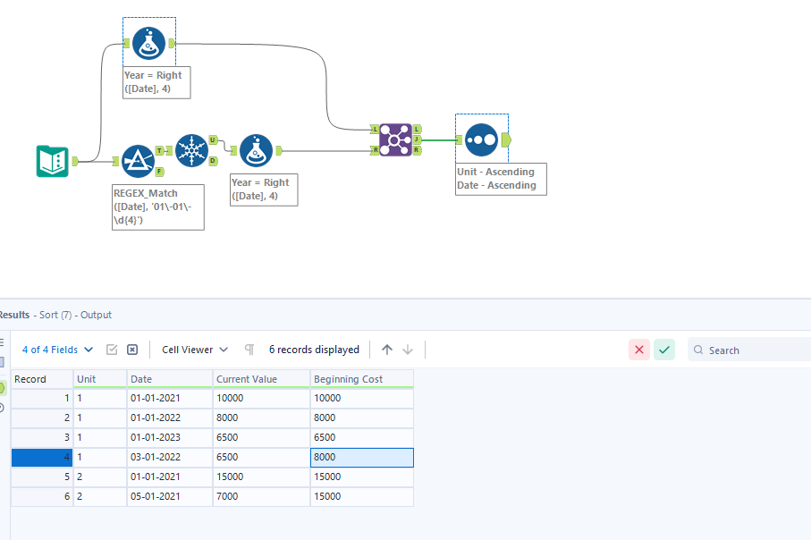This screenshot has width=811, height=540.
Task: Click the Beginning Cost column header
Action: coord(362,378)
